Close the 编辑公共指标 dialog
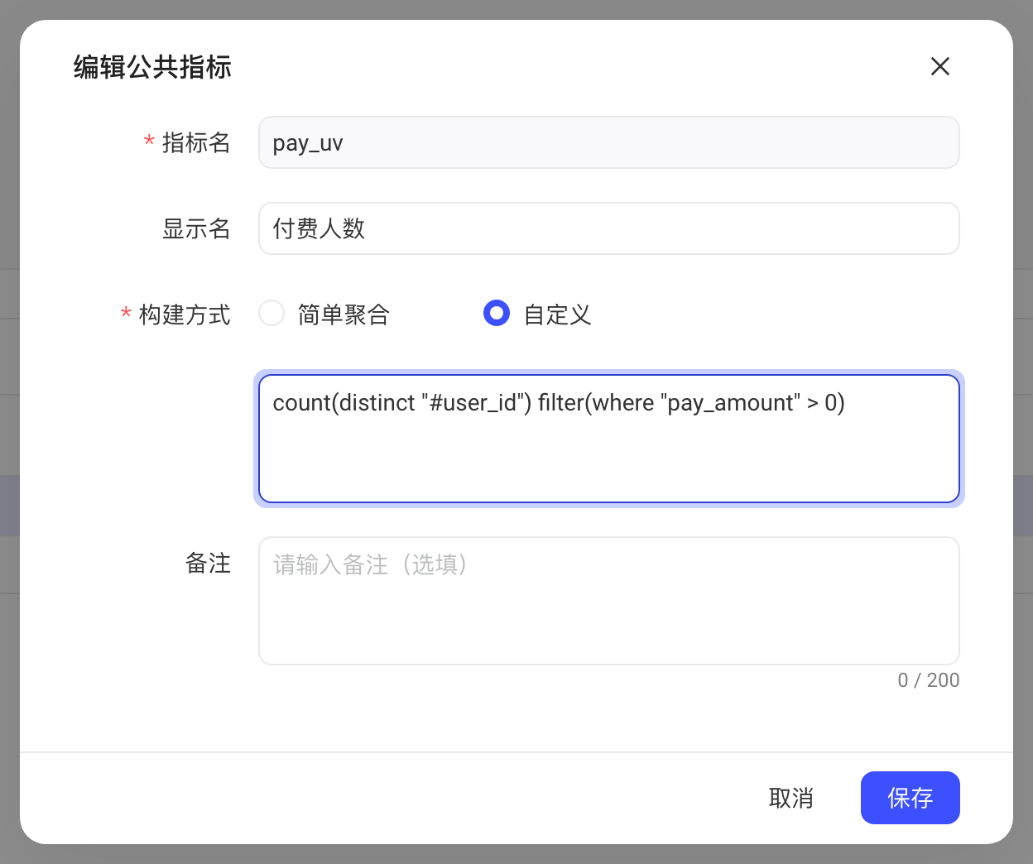 tap(939, 66)
